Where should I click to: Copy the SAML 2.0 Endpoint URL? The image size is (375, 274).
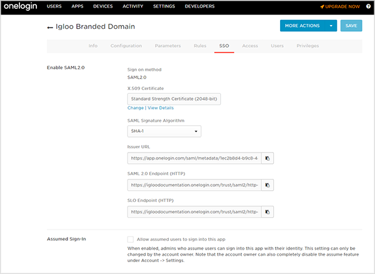tap(267, 185)
